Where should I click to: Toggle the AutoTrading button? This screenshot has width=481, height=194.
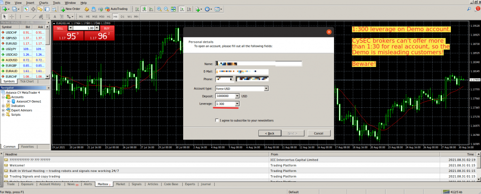(x=116, y=9)
